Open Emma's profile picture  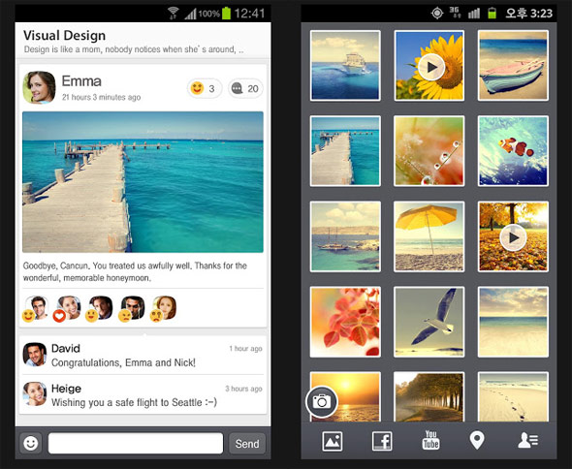pyautogui.click(x=39, y=87)
